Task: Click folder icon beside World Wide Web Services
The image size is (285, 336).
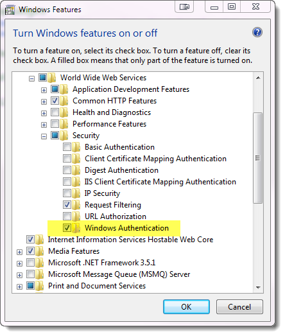Action: (52, 78)
